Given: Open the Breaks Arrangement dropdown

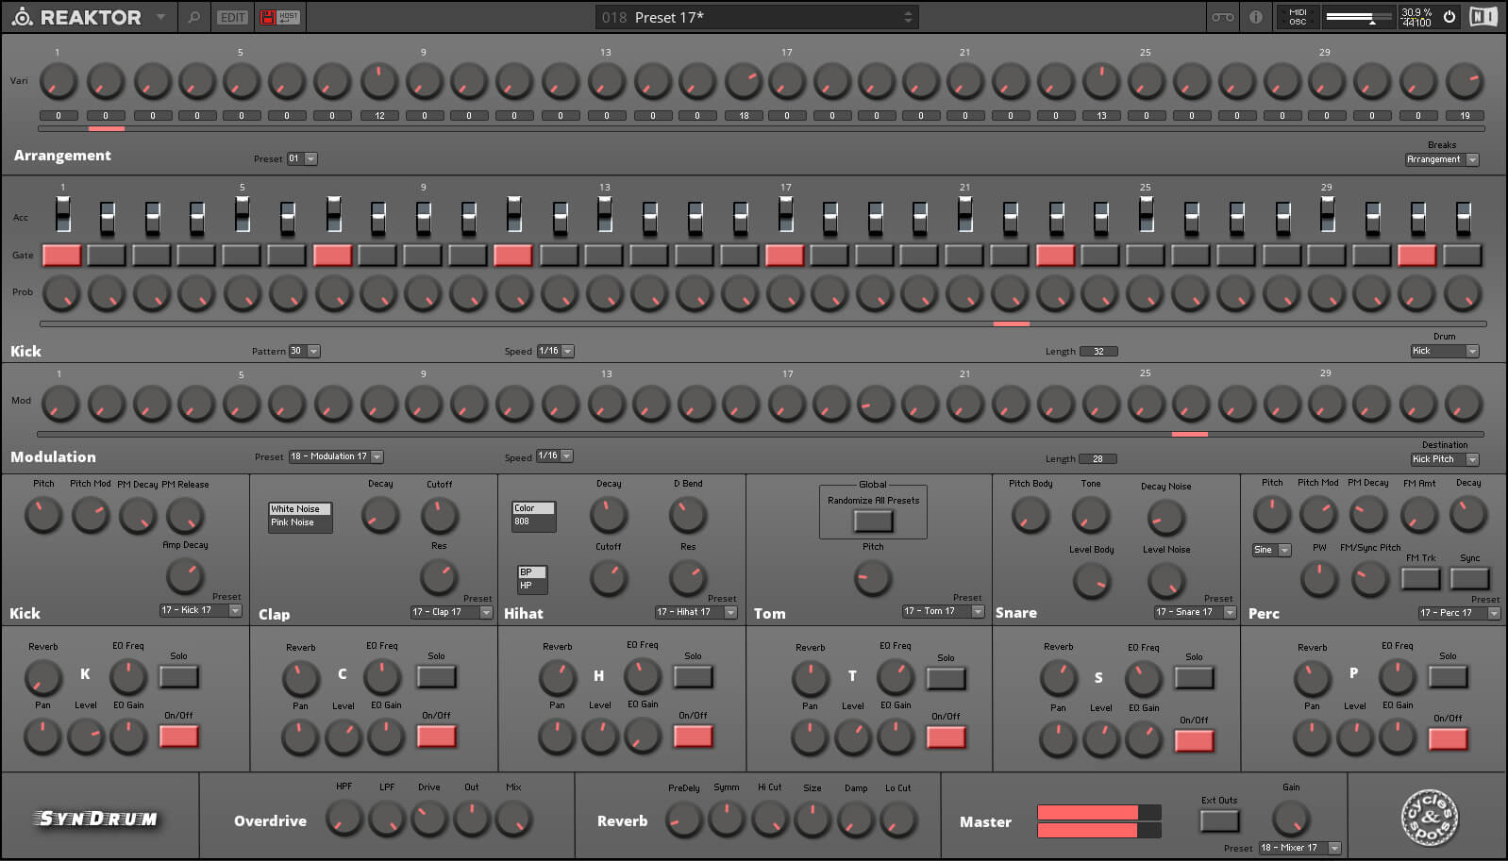Looking at the screenshot, I should coord(1441,159).
